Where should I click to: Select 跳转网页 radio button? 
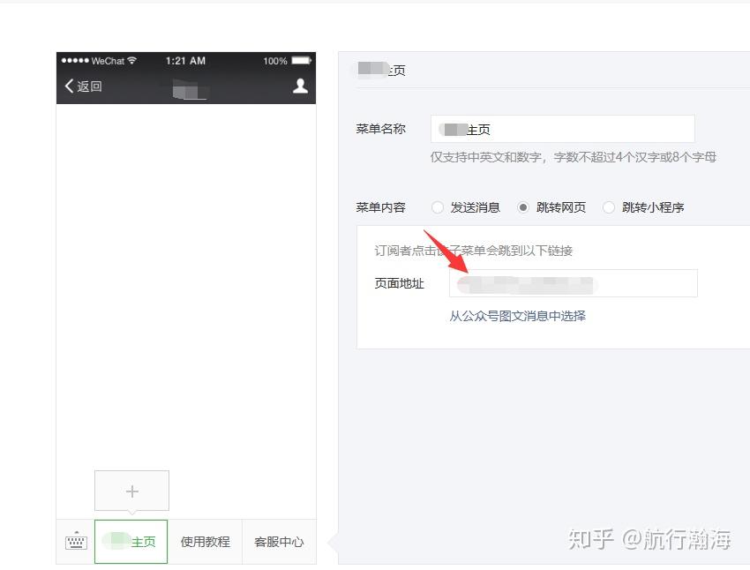coord(523,207)
